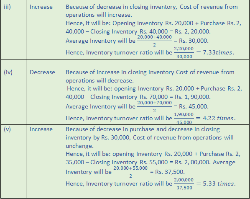
Task: Click 'Increase' in row (v)
Action: coord(41,129)
